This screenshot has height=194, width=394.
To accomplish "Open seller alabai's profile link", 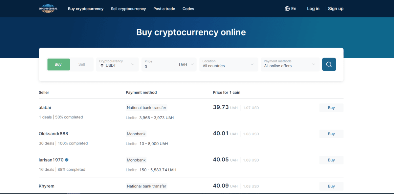I will pyautogui.click(x=45, y=107).
